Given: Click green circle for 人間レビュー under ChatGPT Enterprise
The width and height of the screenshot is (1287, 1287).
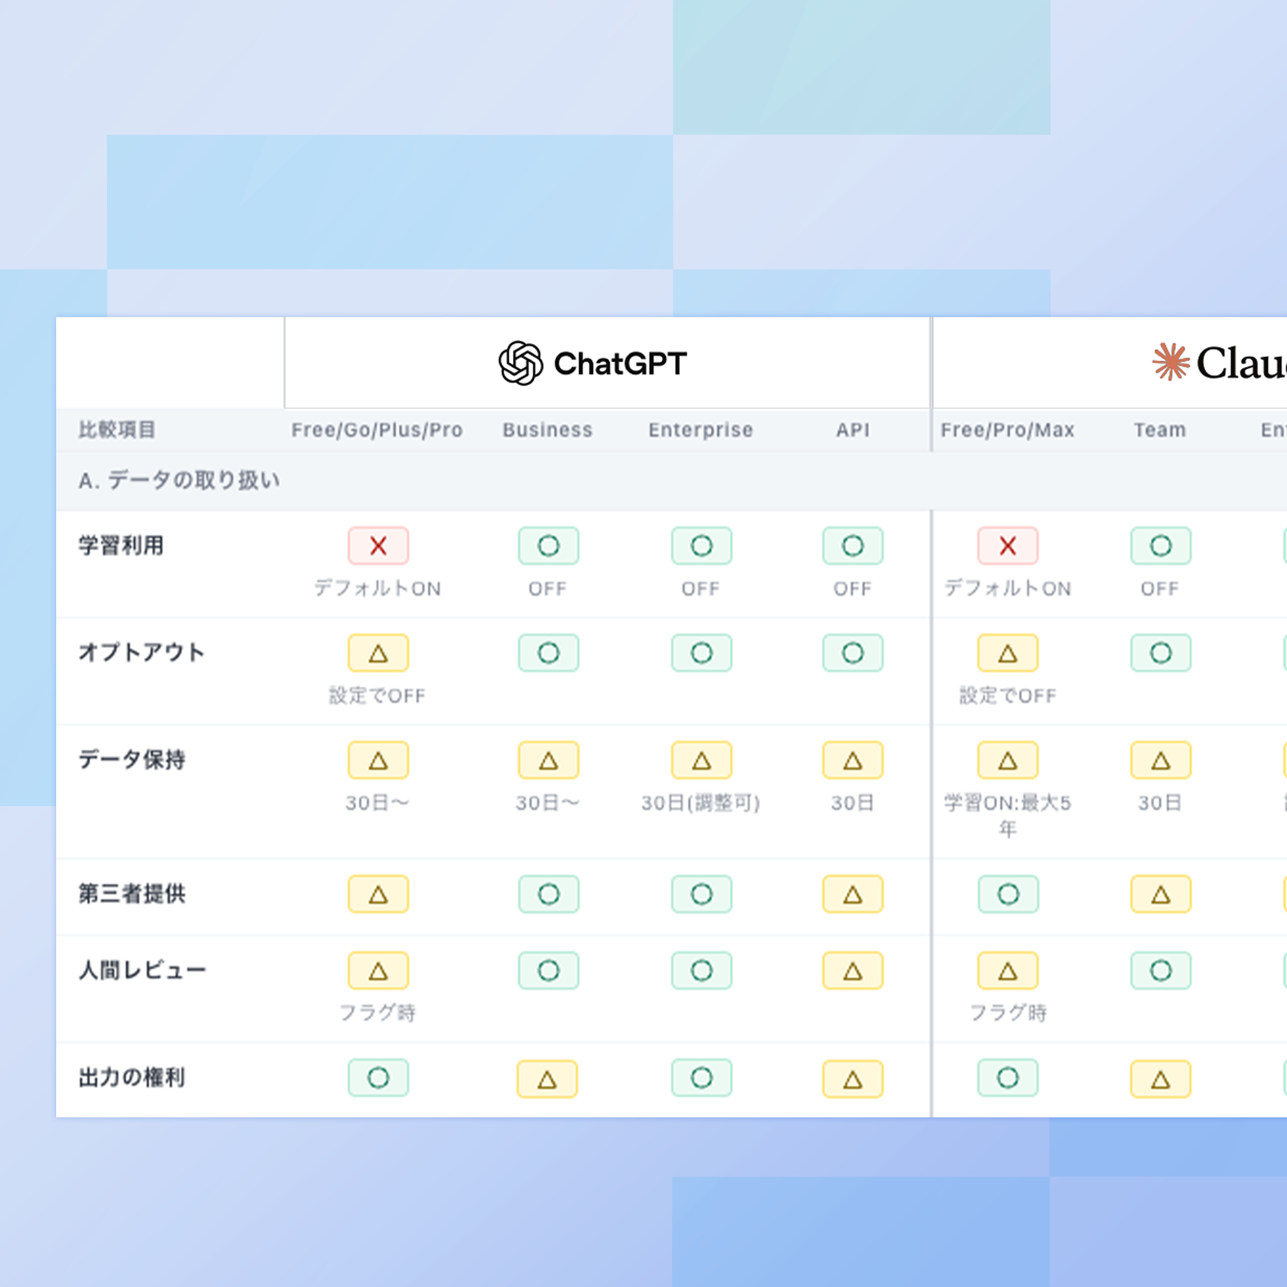Looking at the screenshot, I should pos(701,971).
